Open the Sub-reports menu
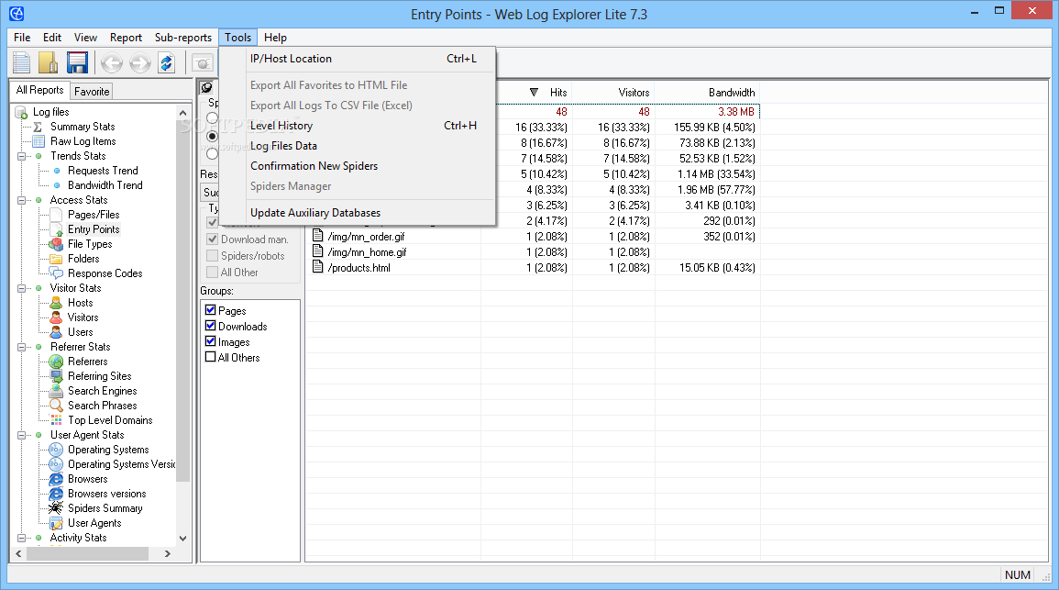Screen dimensions: 1059x590 183,38
